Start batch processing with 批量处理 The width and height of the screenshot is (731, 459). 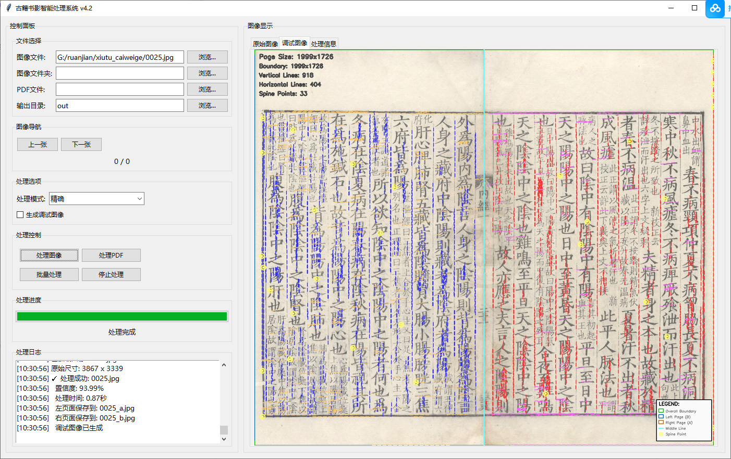point(48,274)
